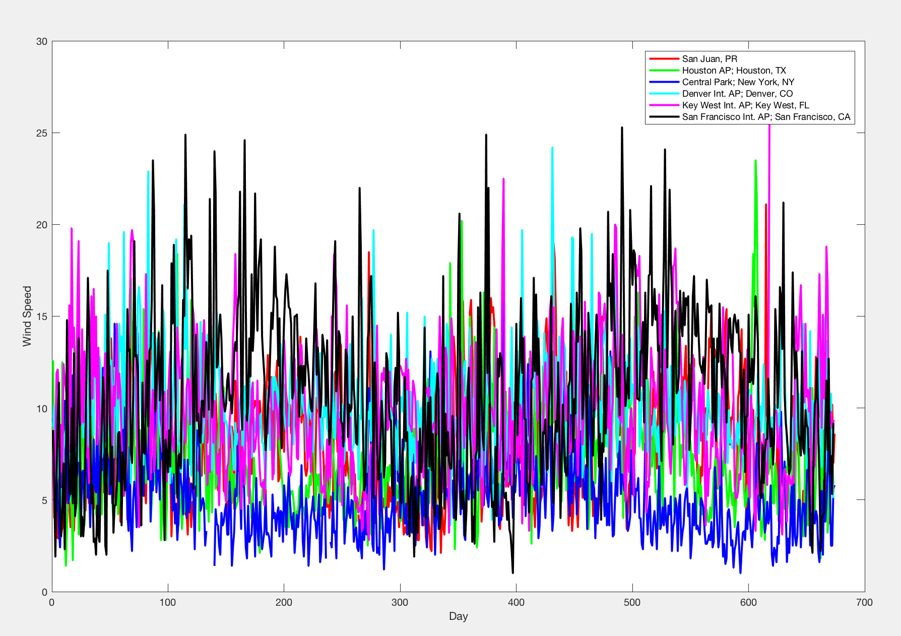Click the x-axis tick label 200
Screen dimensions: 901x636
(x=284, y=602)
